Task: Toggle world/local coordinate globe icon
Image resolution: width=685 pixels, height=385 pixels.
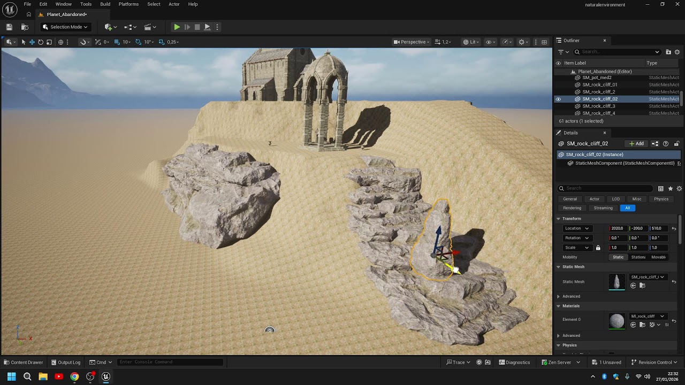Action: 60,42
